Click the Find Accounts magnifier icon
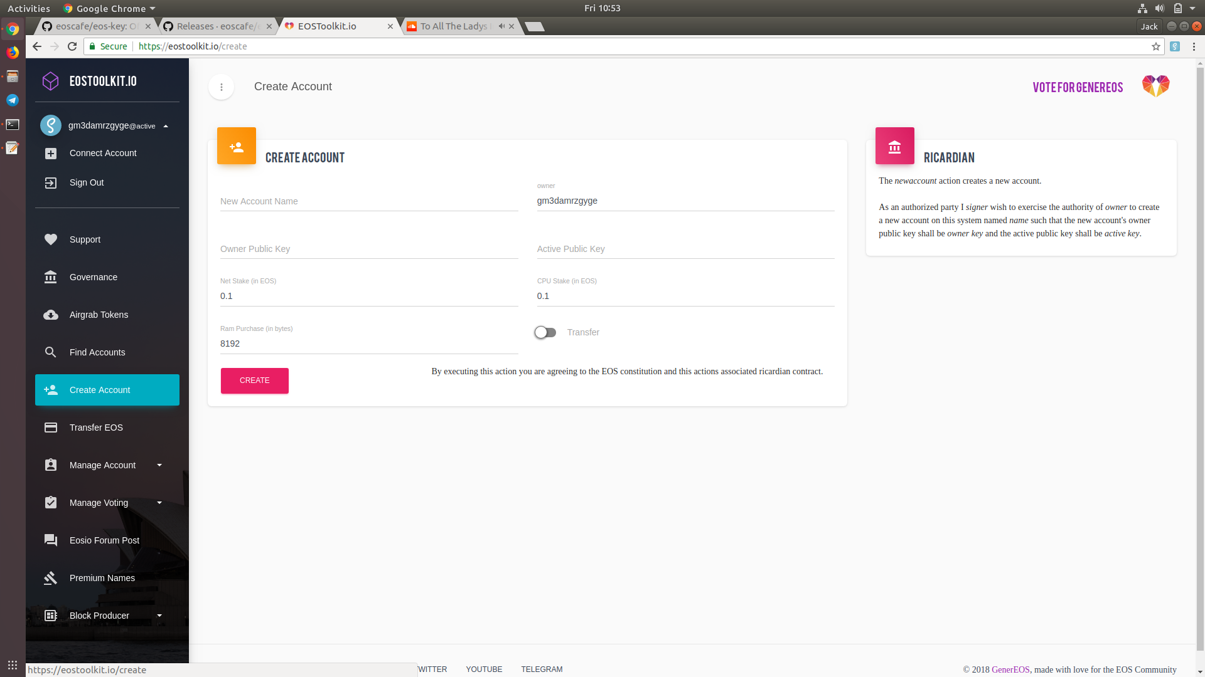The height and width of the screenshot is (677, 1205). pos(51,352)
